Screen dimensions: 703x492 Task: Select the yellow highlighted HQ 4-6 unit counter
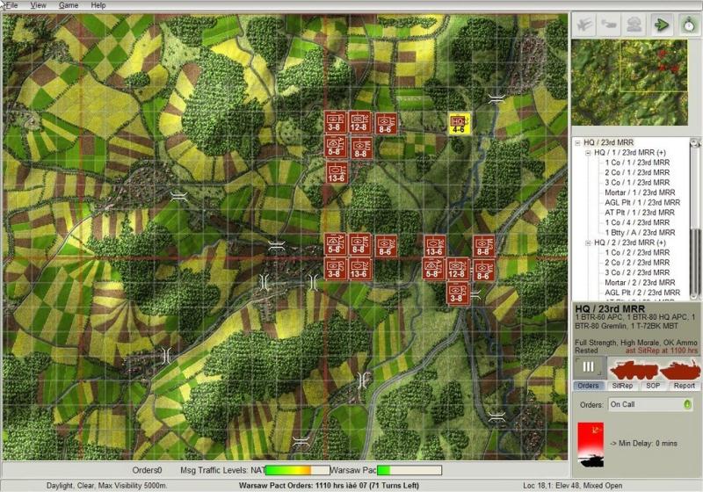[458, 124]
